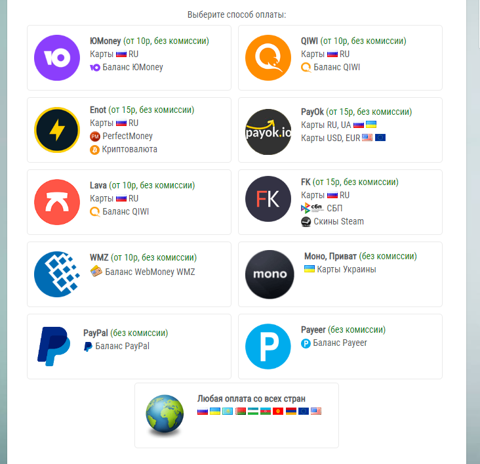Click the text Баланс Payeer
The height and width of the screenshot is (464, 480).
click(340, 343)
